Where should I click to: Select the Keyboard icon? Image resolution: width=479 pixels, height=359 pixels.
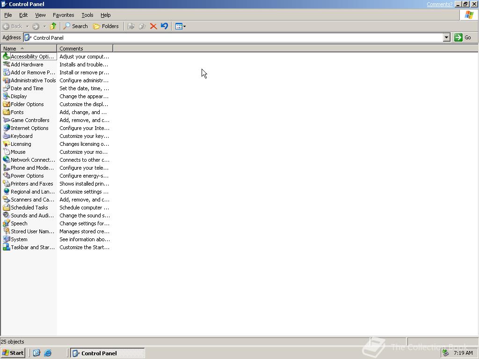7,136
